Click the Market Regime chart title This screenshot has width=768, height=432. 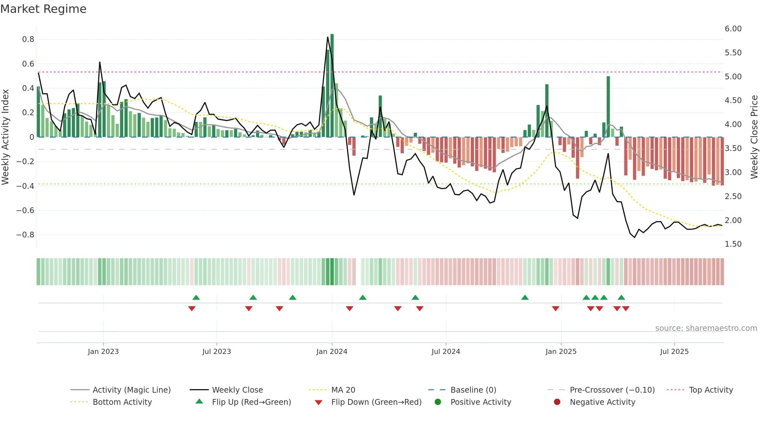pos(44,9)
